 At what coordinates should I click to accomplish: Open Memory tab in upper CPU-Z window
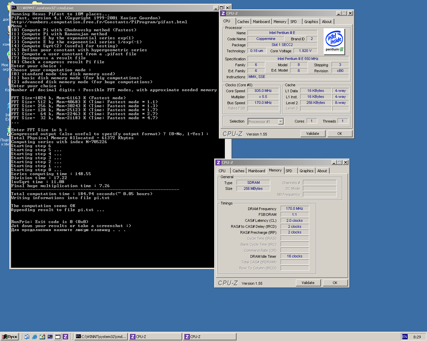click(x=280, y=22)
